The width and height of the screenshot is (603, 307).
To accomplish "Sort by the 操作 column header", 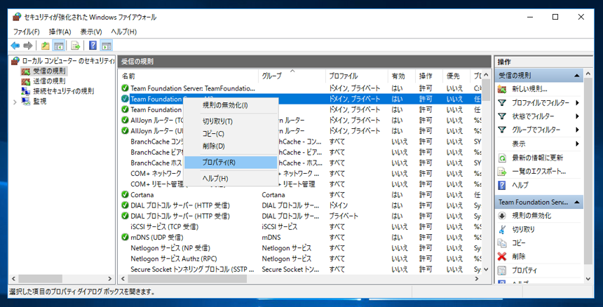I will click(x=429, y=76).
